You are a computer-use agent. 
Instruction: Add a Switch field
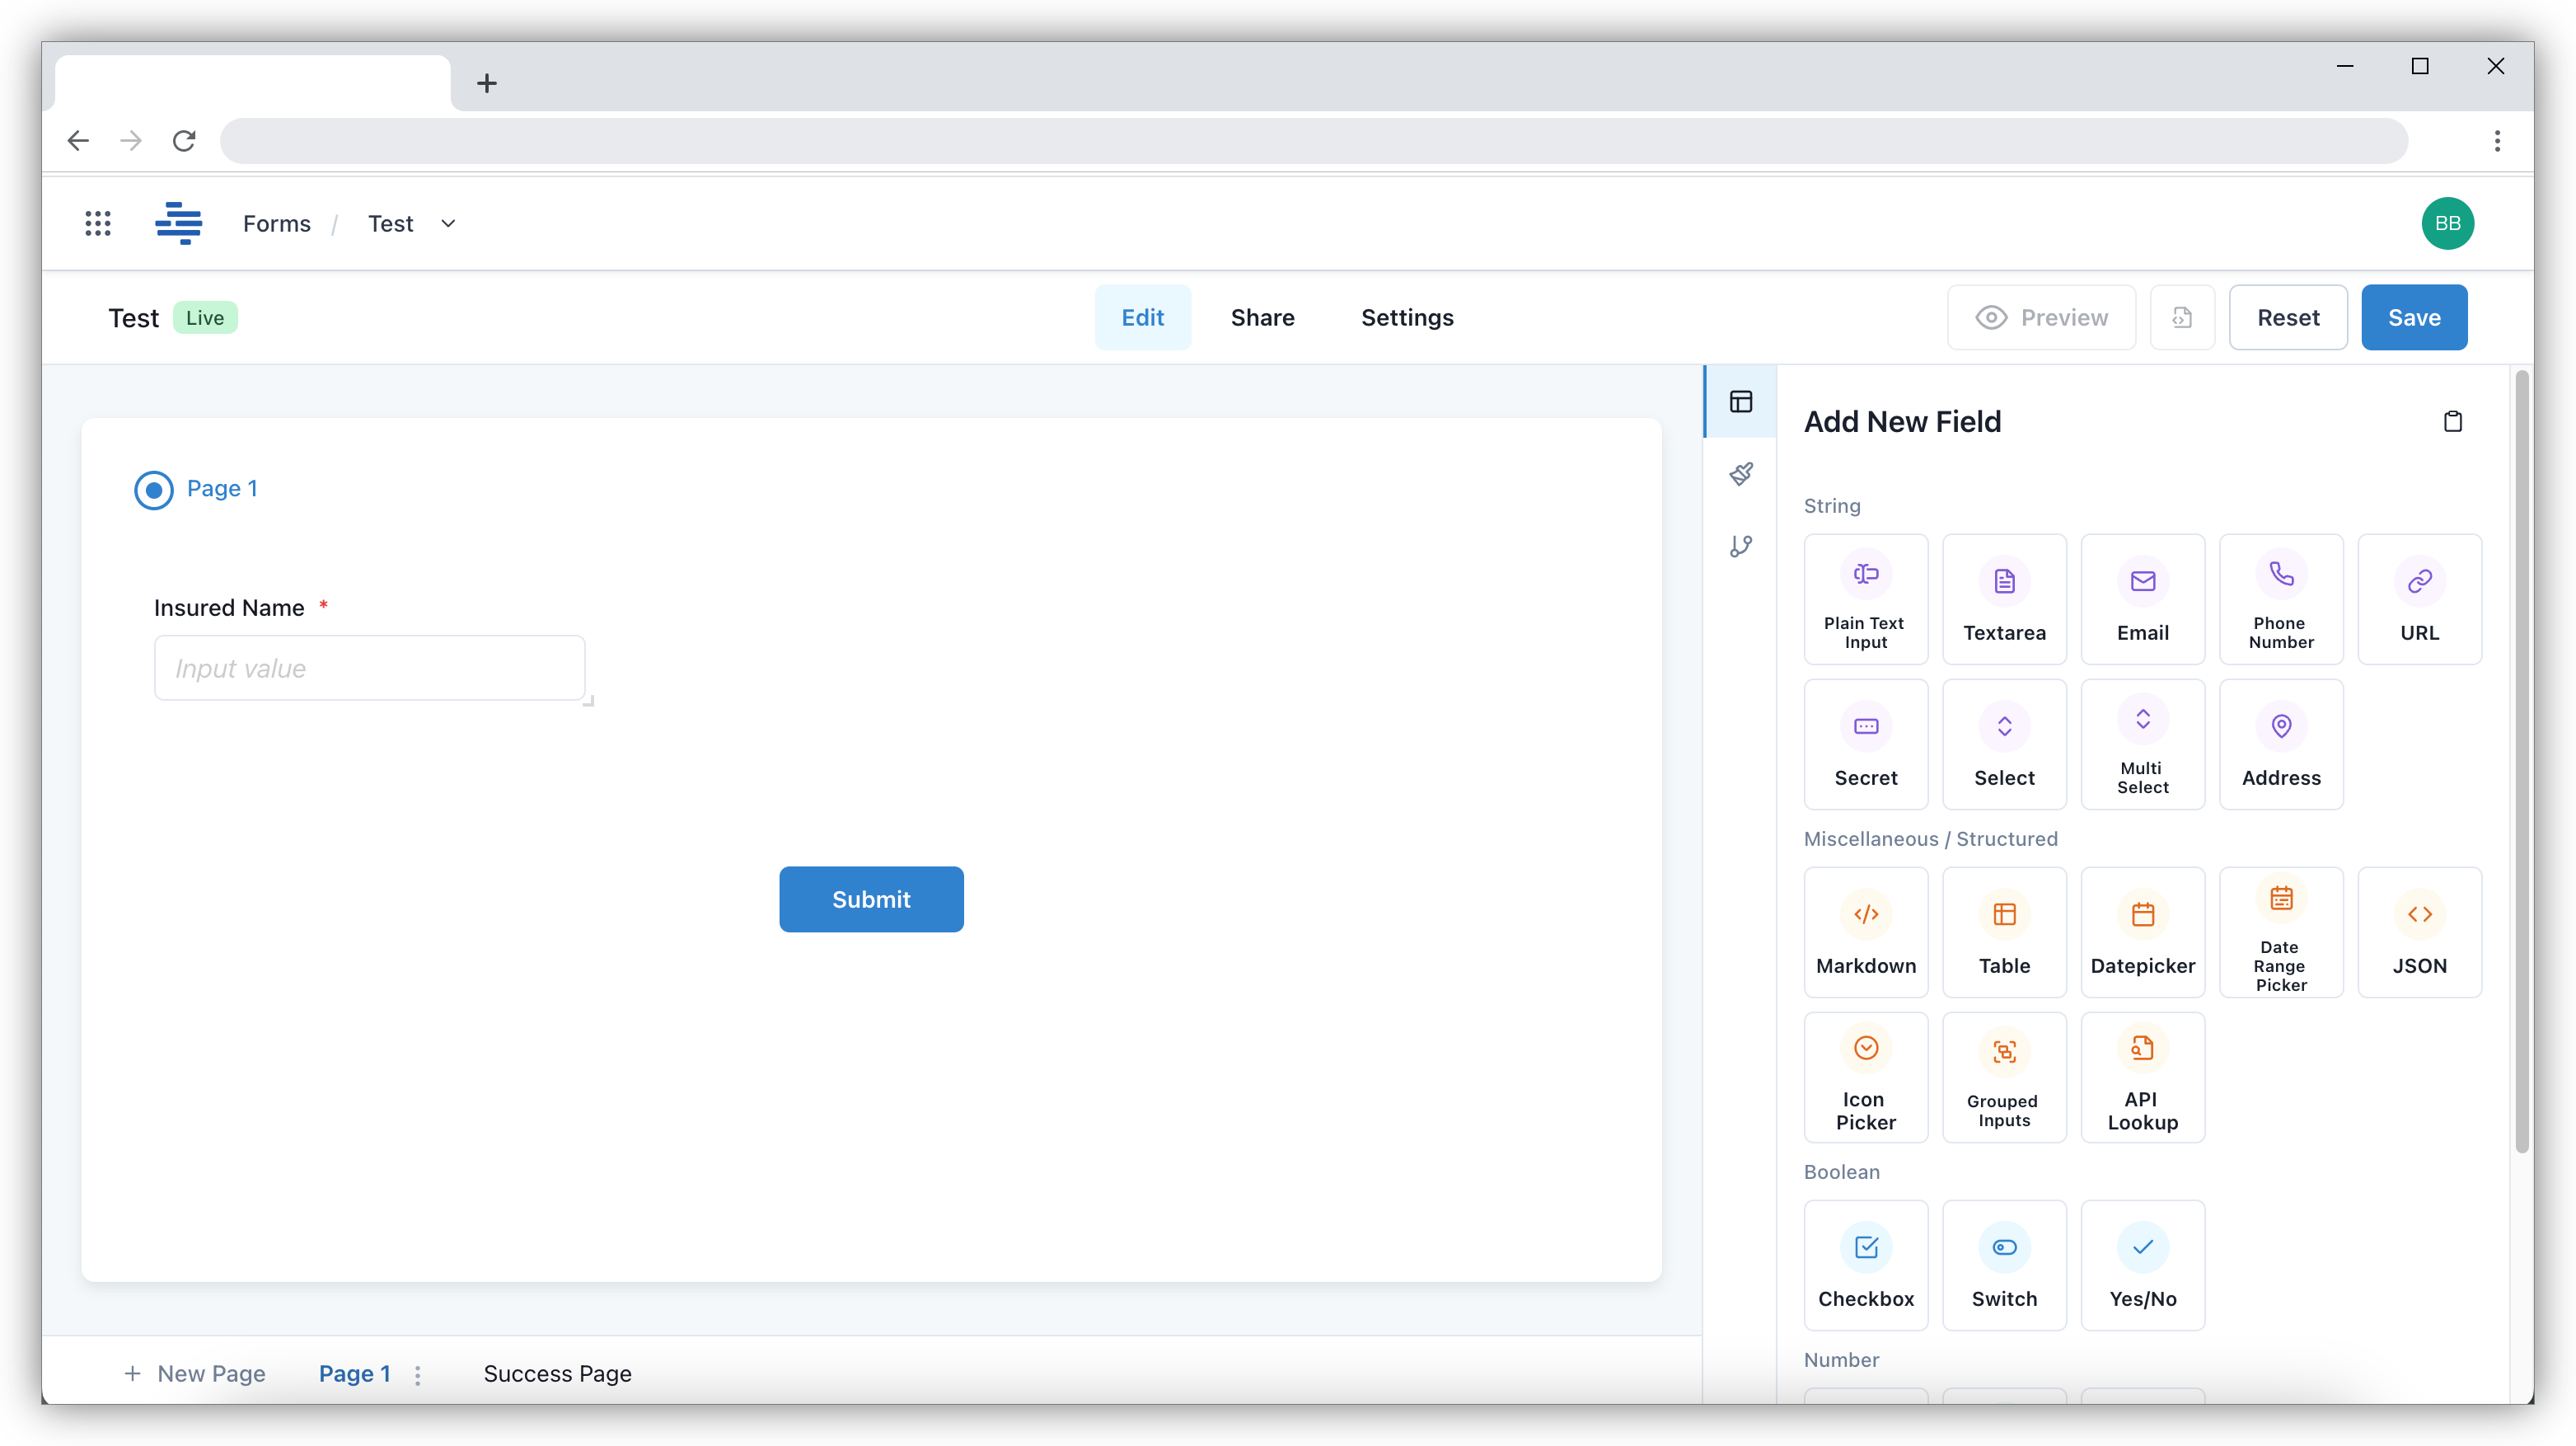(x=2003, y=1265)
